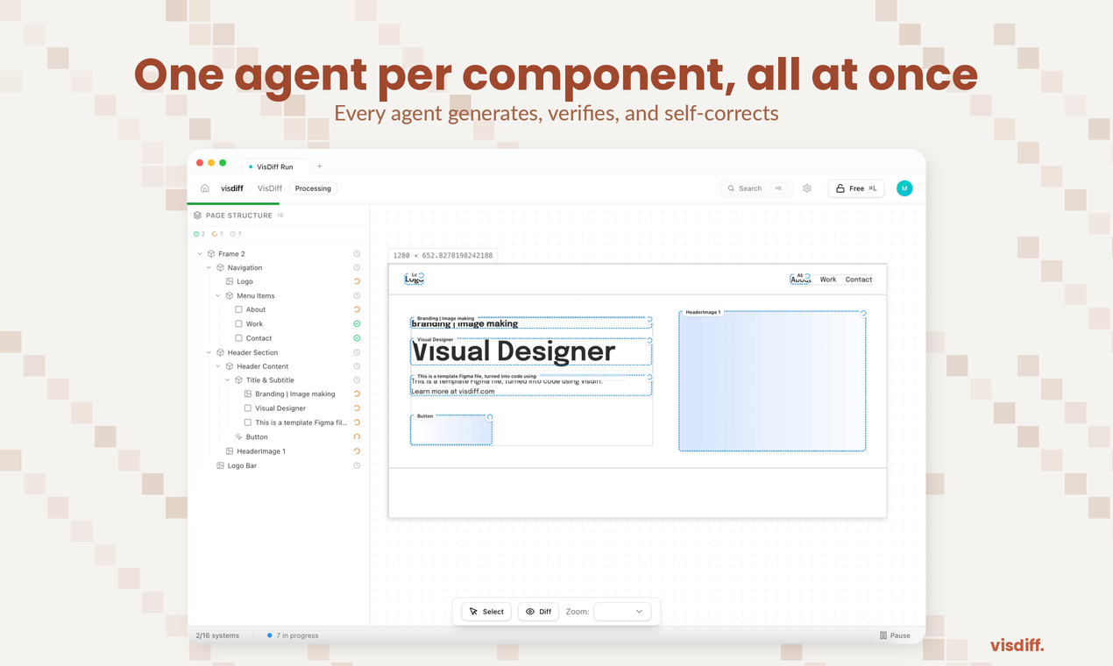Screen dimensions: 1113x666
Task: Filter by in-progress spinner count 7
Action: point(217,234)
